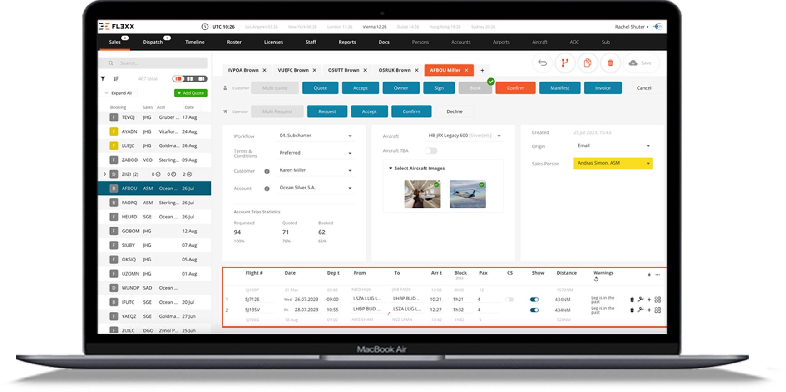Open the grid options icon for leg SJ135V
Screen dimensions: 786x392
click(657, 310)
